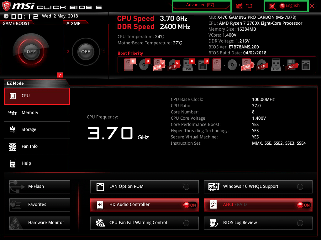Click the MSI dragon shield logo
The image size is (321, 240).
(6, 6)
